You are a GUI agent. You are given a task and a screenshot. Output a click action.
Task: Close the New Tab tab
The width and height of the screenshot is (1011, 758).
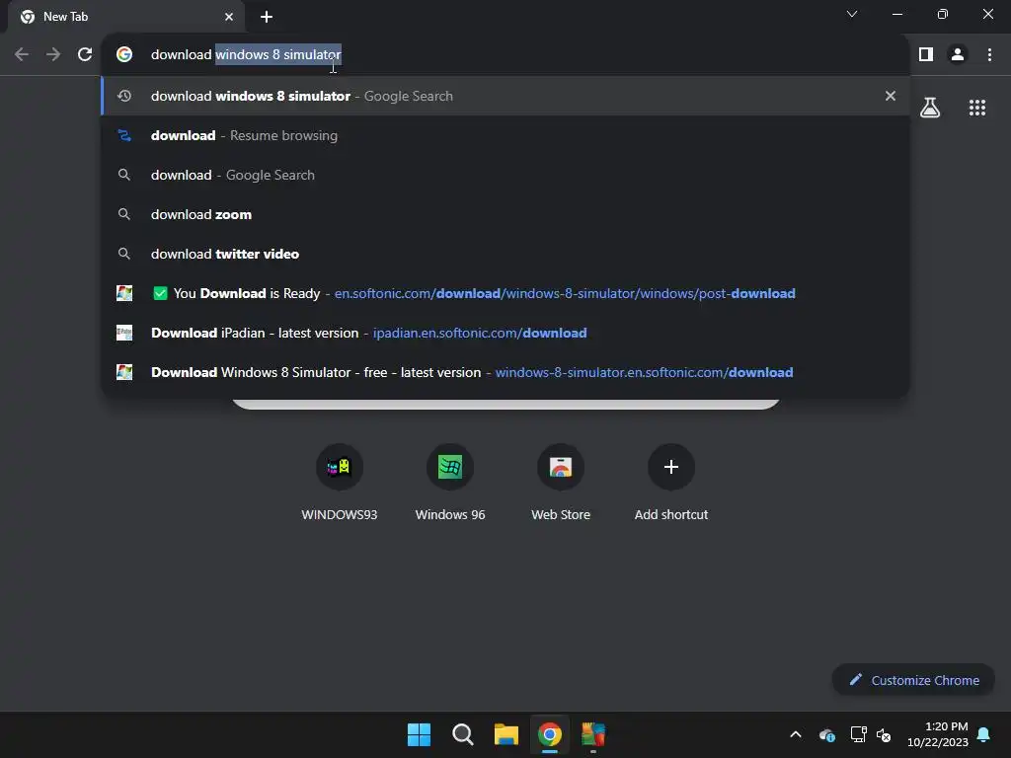tap(229, 17)
